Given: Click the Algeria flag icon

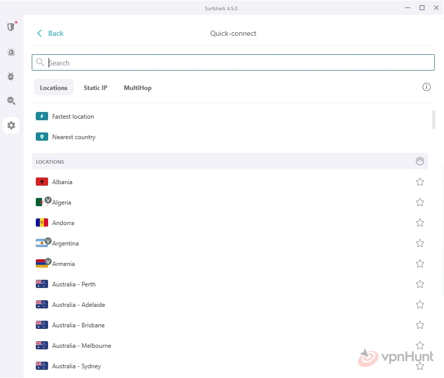Looking at the screenshot, I should pos(41,202).
